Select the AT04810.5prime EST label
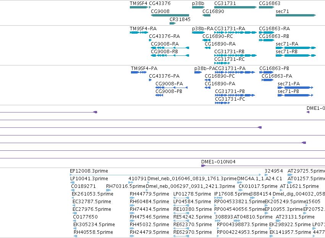 tap(253, 217)
